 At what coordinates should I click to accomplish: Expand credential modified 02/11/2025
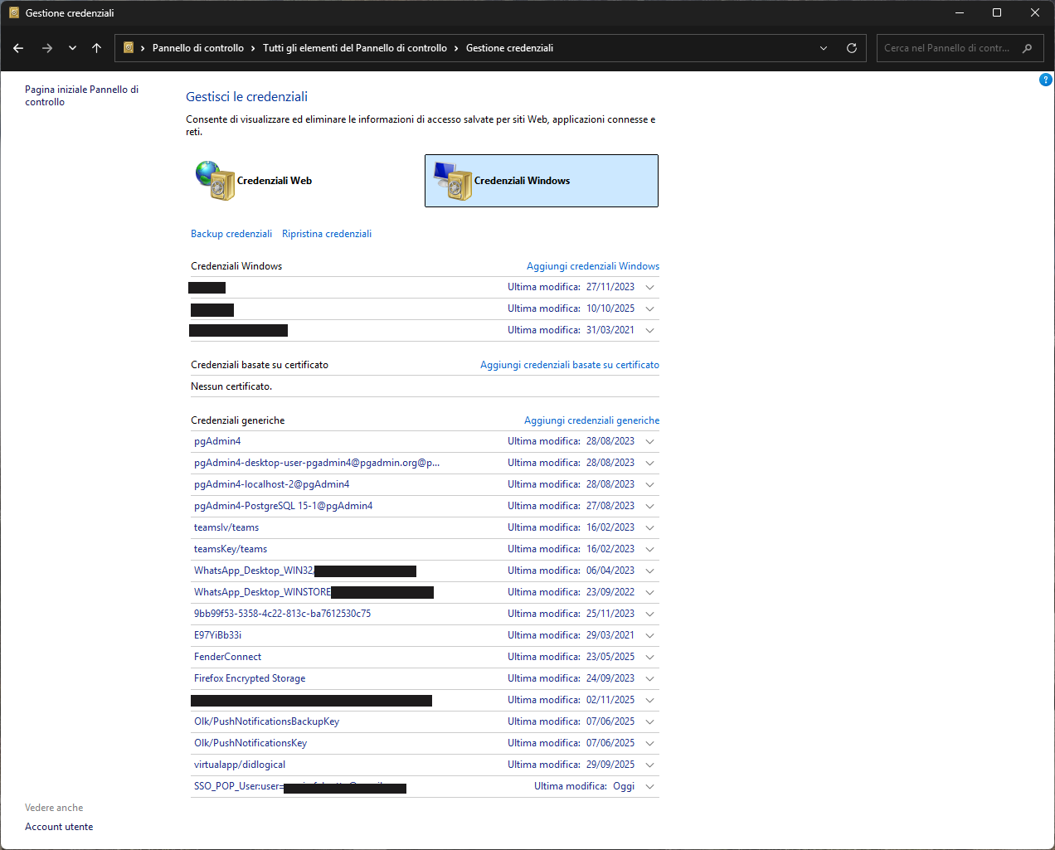pyautogui.click(x=649, y=700)
